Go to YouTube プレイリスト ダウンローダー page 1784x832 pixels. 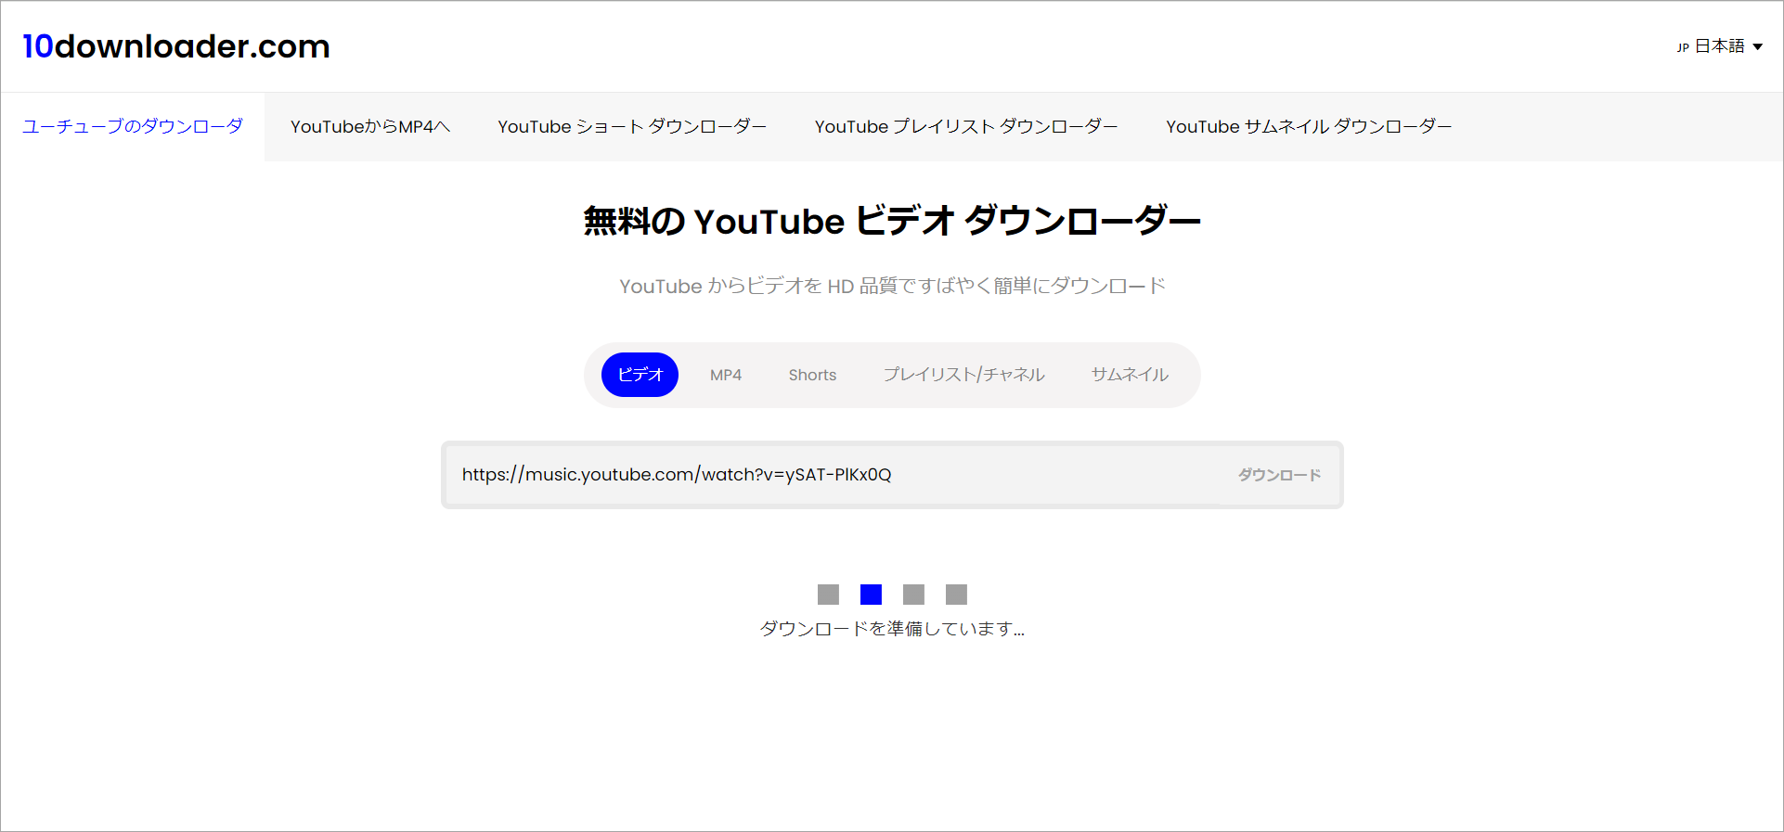pos(966,126)
